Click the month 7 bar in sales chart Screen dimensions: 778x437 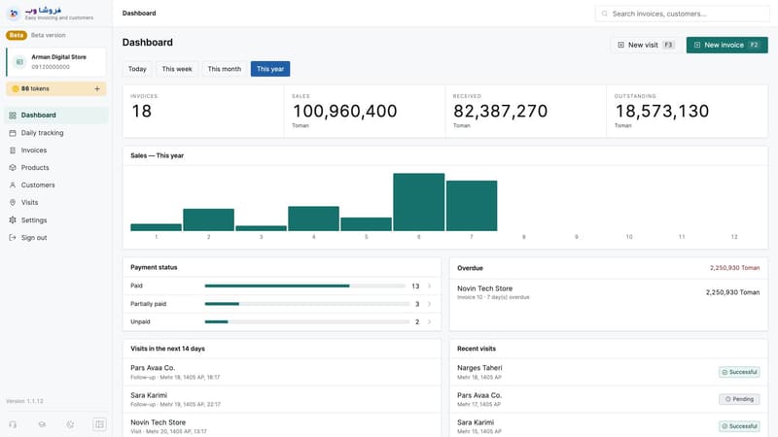point(472,206)
